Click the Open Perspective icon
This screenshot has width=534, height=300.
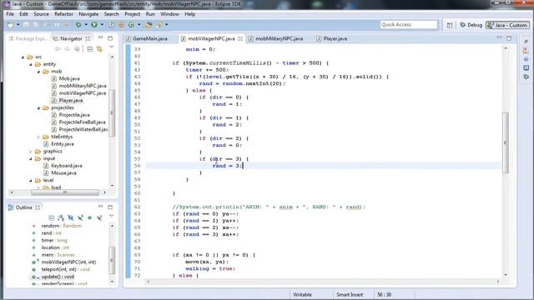(450, 25)
